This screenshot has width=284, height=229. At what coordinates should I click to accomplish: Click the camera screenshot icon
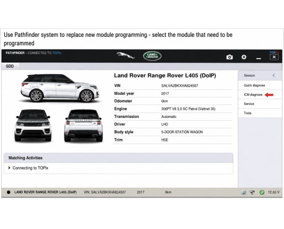(x=230, y=57)
